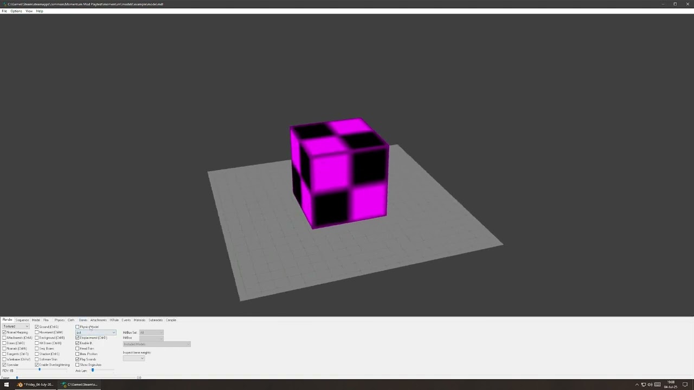694x390 pixels.
Task: Switch to the Materials tab
Action: (140, 320)
